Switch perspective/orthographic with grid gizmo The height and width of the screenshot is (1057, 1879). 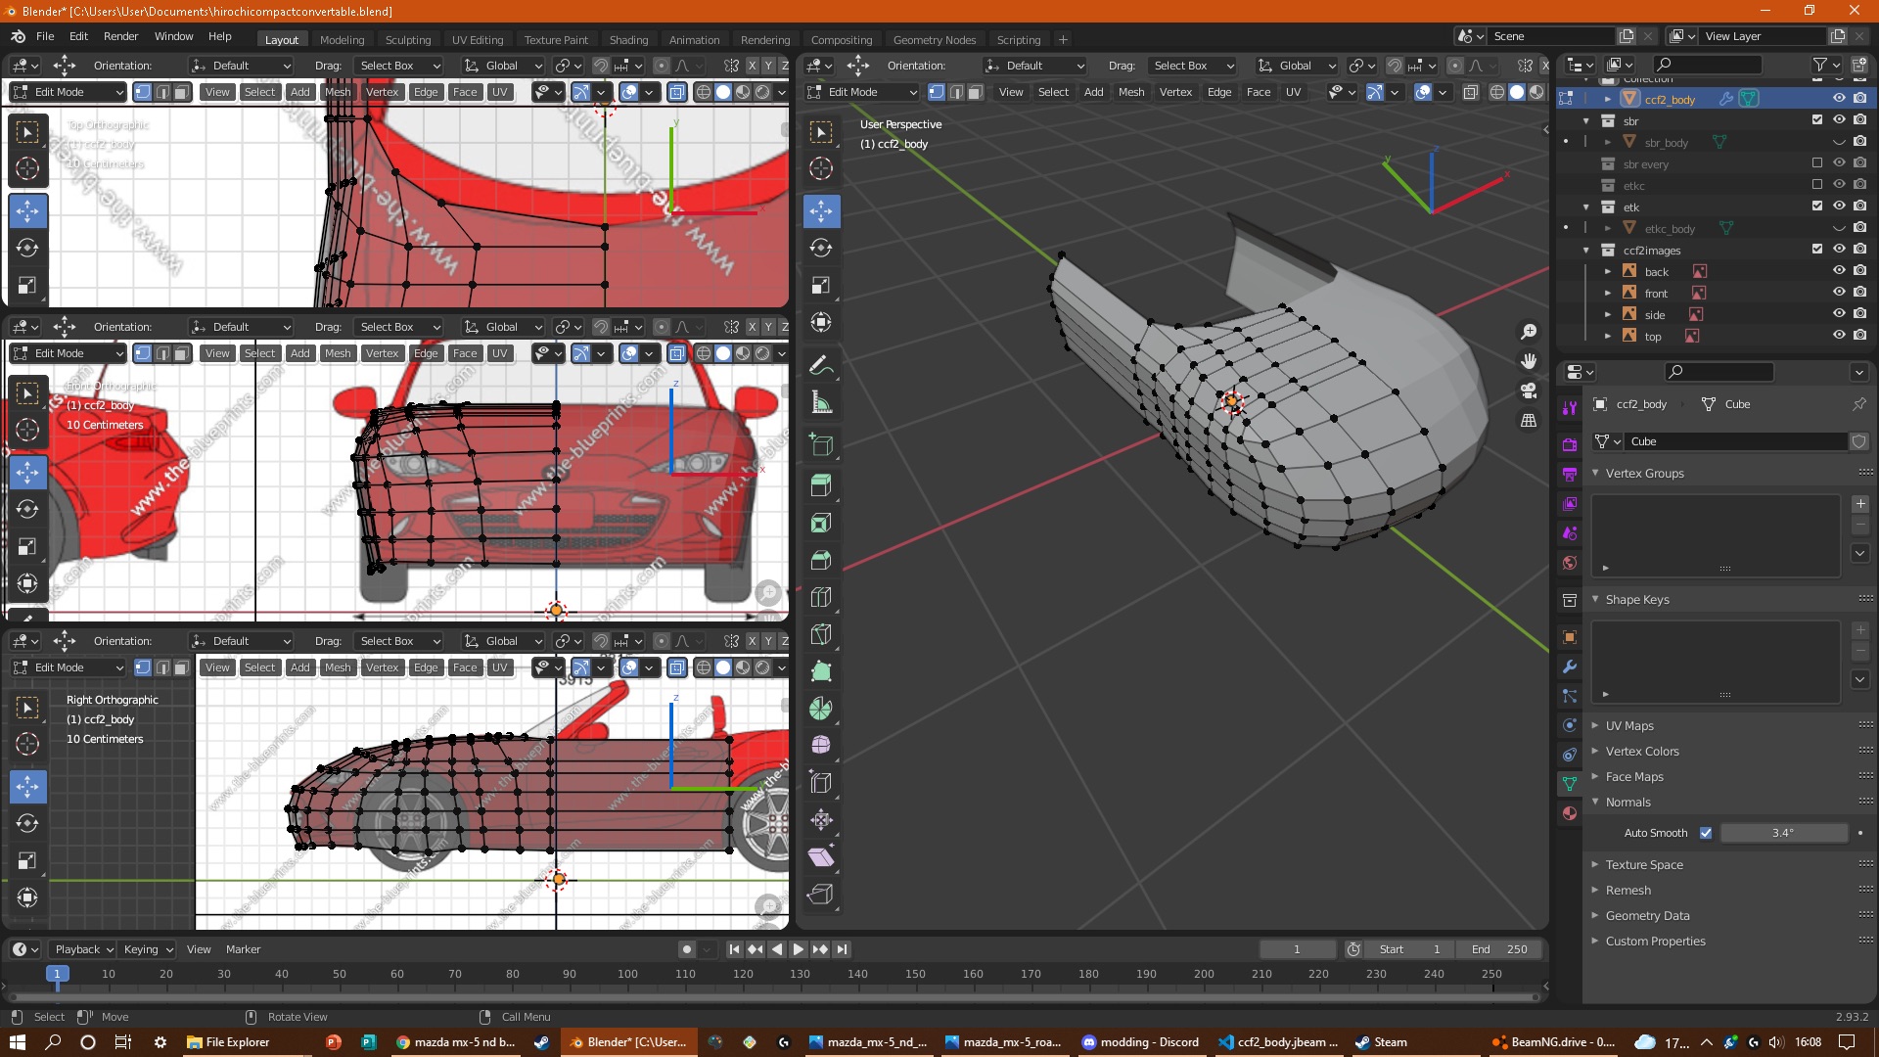click(x=1529, y=421)
